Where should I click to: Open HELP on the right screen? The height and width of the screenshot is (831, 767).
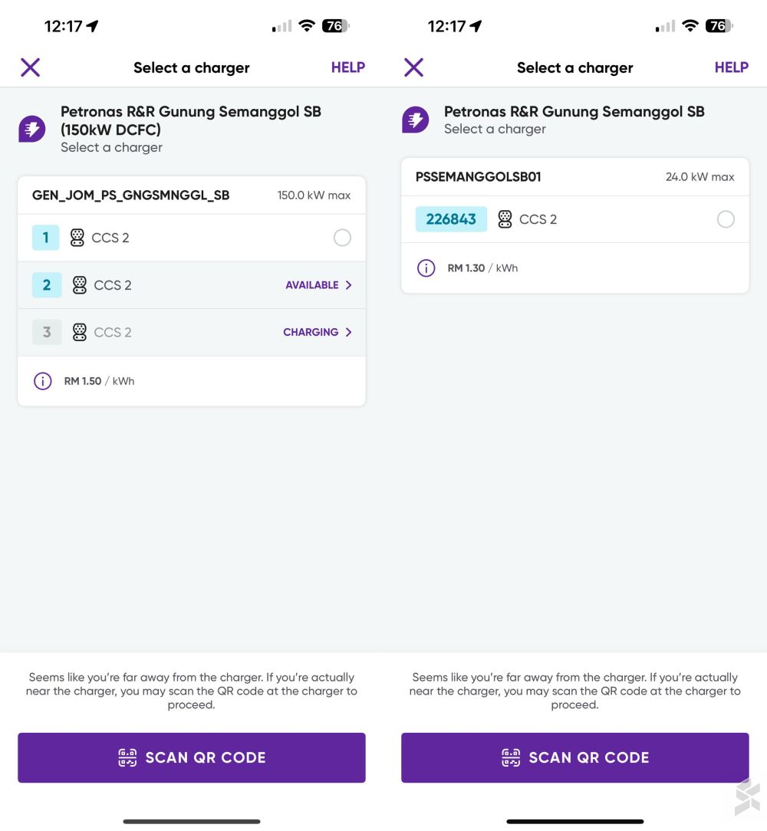pyautogui.click(x=731, y=67)
